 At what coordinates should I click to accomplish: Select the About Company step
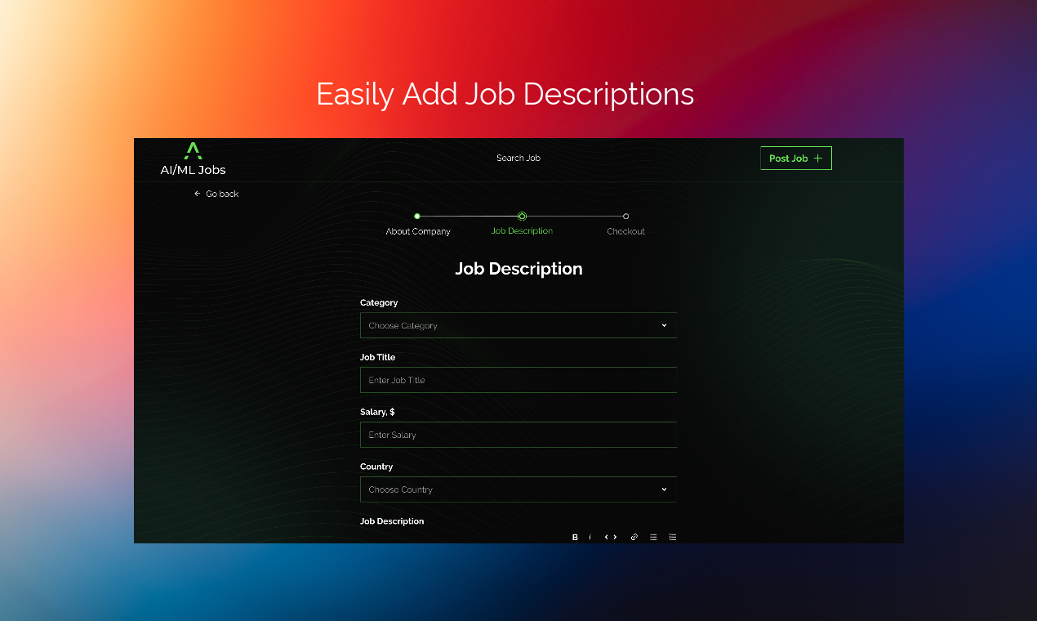coord(418,231)
